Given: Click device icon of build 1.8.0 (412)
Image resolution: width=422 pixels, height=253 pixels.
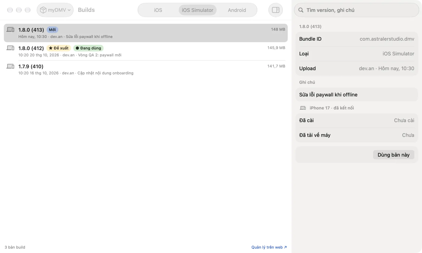Looking at the screenshot, I should [x=11, y=48].
